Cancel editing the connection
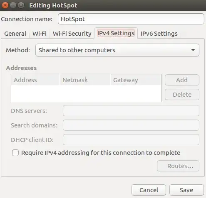This screenshot has width=206, height=198. 149,190
